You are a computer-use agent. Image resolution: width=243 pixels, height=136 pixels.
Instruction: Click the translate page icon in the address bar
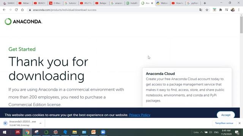click(201, 10)
